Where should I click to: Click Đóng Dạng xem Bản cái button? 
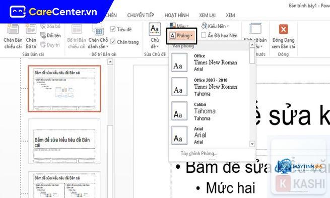coord(283,36)
